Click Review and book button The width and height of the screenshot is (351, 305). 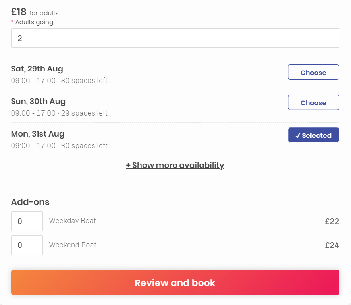tap(175, 282)
